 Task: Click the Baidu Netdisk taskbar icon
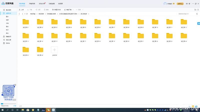click(53, 110)
